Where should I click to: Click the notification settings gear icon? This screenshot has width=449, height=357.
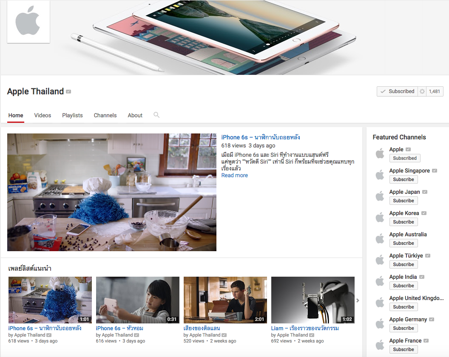(422, 91)
